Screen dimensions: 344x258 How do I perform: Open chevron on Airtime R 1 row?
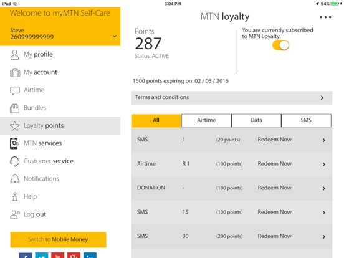(324, 165)
